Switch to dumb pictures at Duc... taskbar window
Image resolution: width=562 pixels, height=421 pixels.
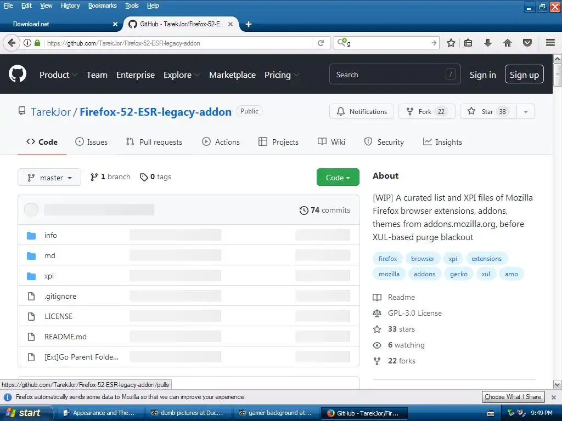[x=188, y=413]
